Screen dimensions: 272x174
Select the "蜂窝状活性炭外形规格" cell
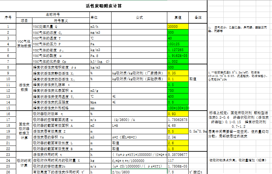(61, 108)
